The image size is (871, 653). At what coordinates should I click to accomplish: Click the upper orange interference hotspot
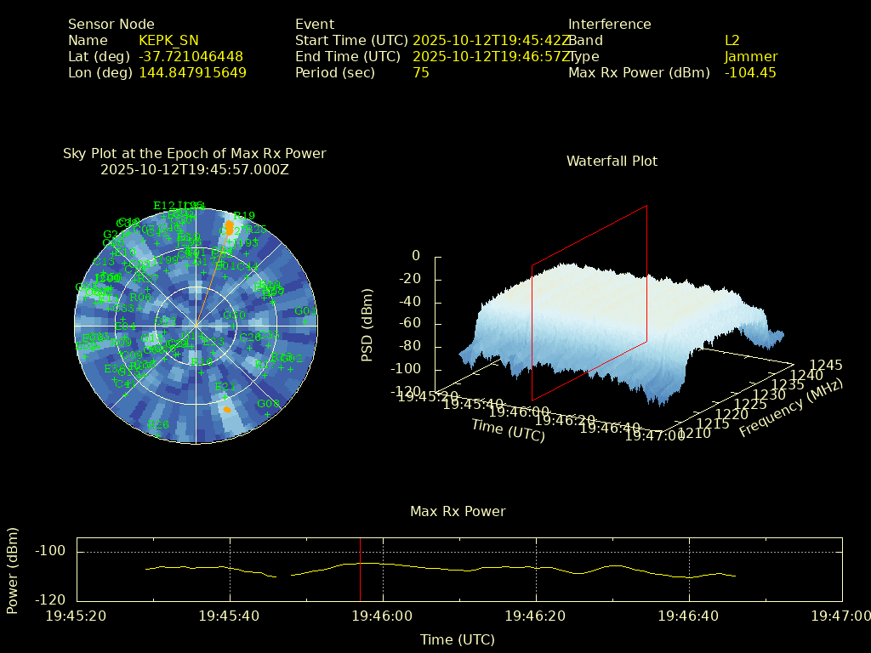(229, 227)
